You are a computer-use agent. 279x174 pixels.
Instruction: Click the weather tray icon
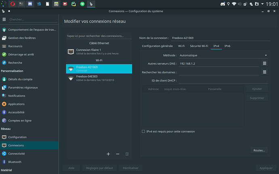tap(251, 4)
